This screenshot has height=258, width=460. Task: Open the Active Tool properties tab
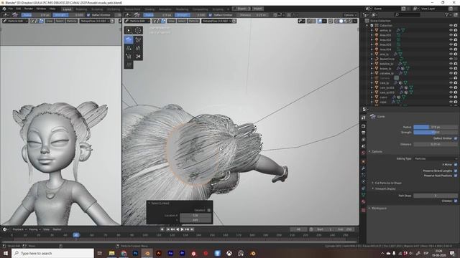364,118
